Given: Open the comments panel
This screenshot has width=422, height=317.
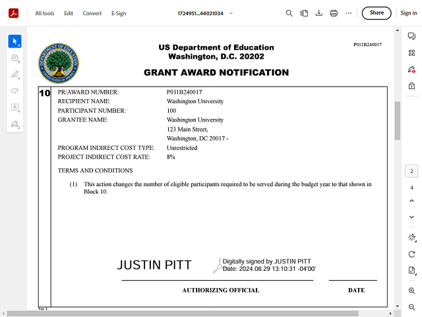Looking at the screenshot, I should [411, 36].
